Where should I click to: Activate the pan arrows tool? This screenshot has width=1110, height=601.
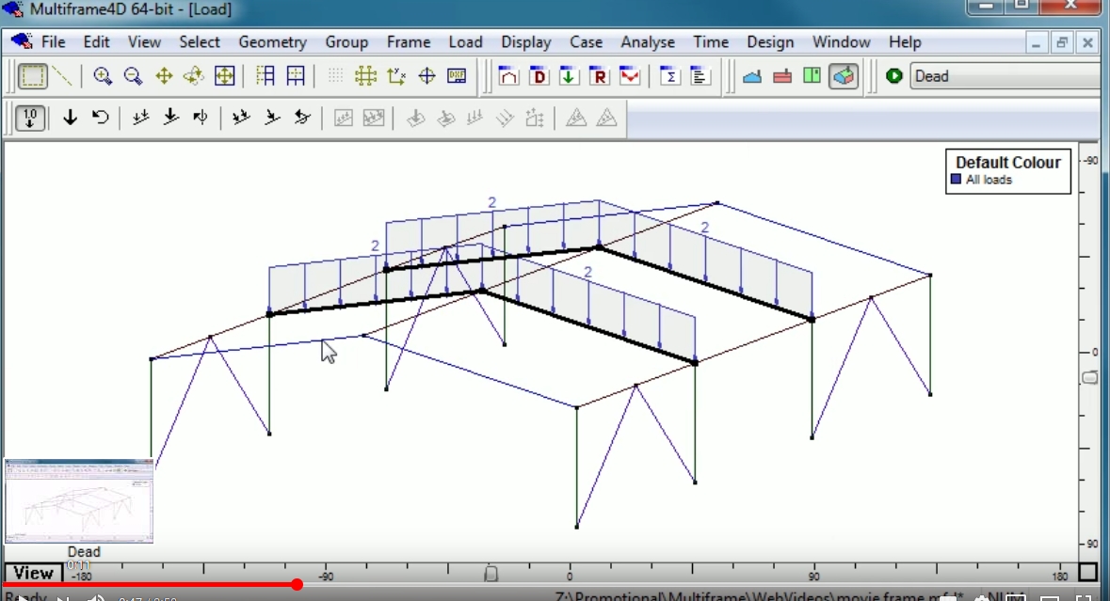(x=164, y=76)
